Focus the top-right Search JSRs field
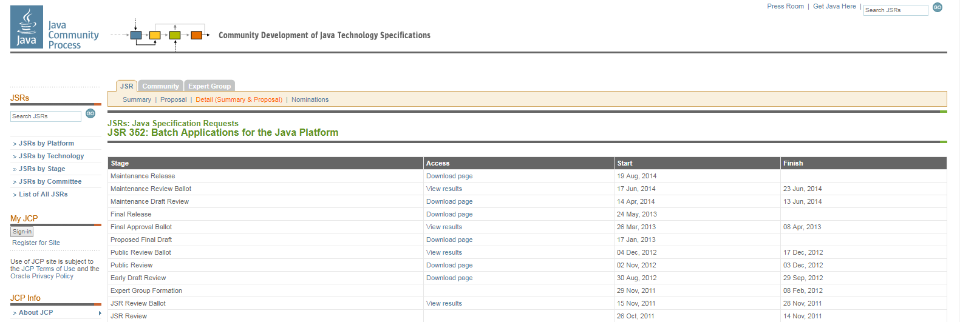Screen dimensions: 960x322 pyautogui.click(x=895, y=10)
